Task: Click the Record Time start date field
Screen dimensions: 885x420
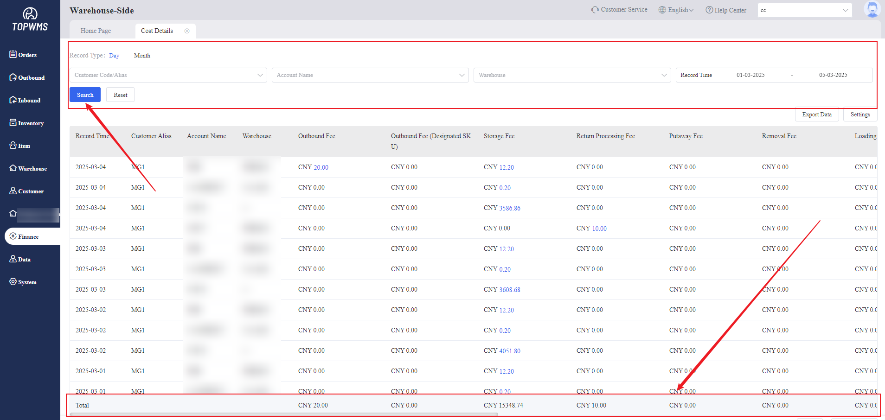Action: [x=750, y=75]
